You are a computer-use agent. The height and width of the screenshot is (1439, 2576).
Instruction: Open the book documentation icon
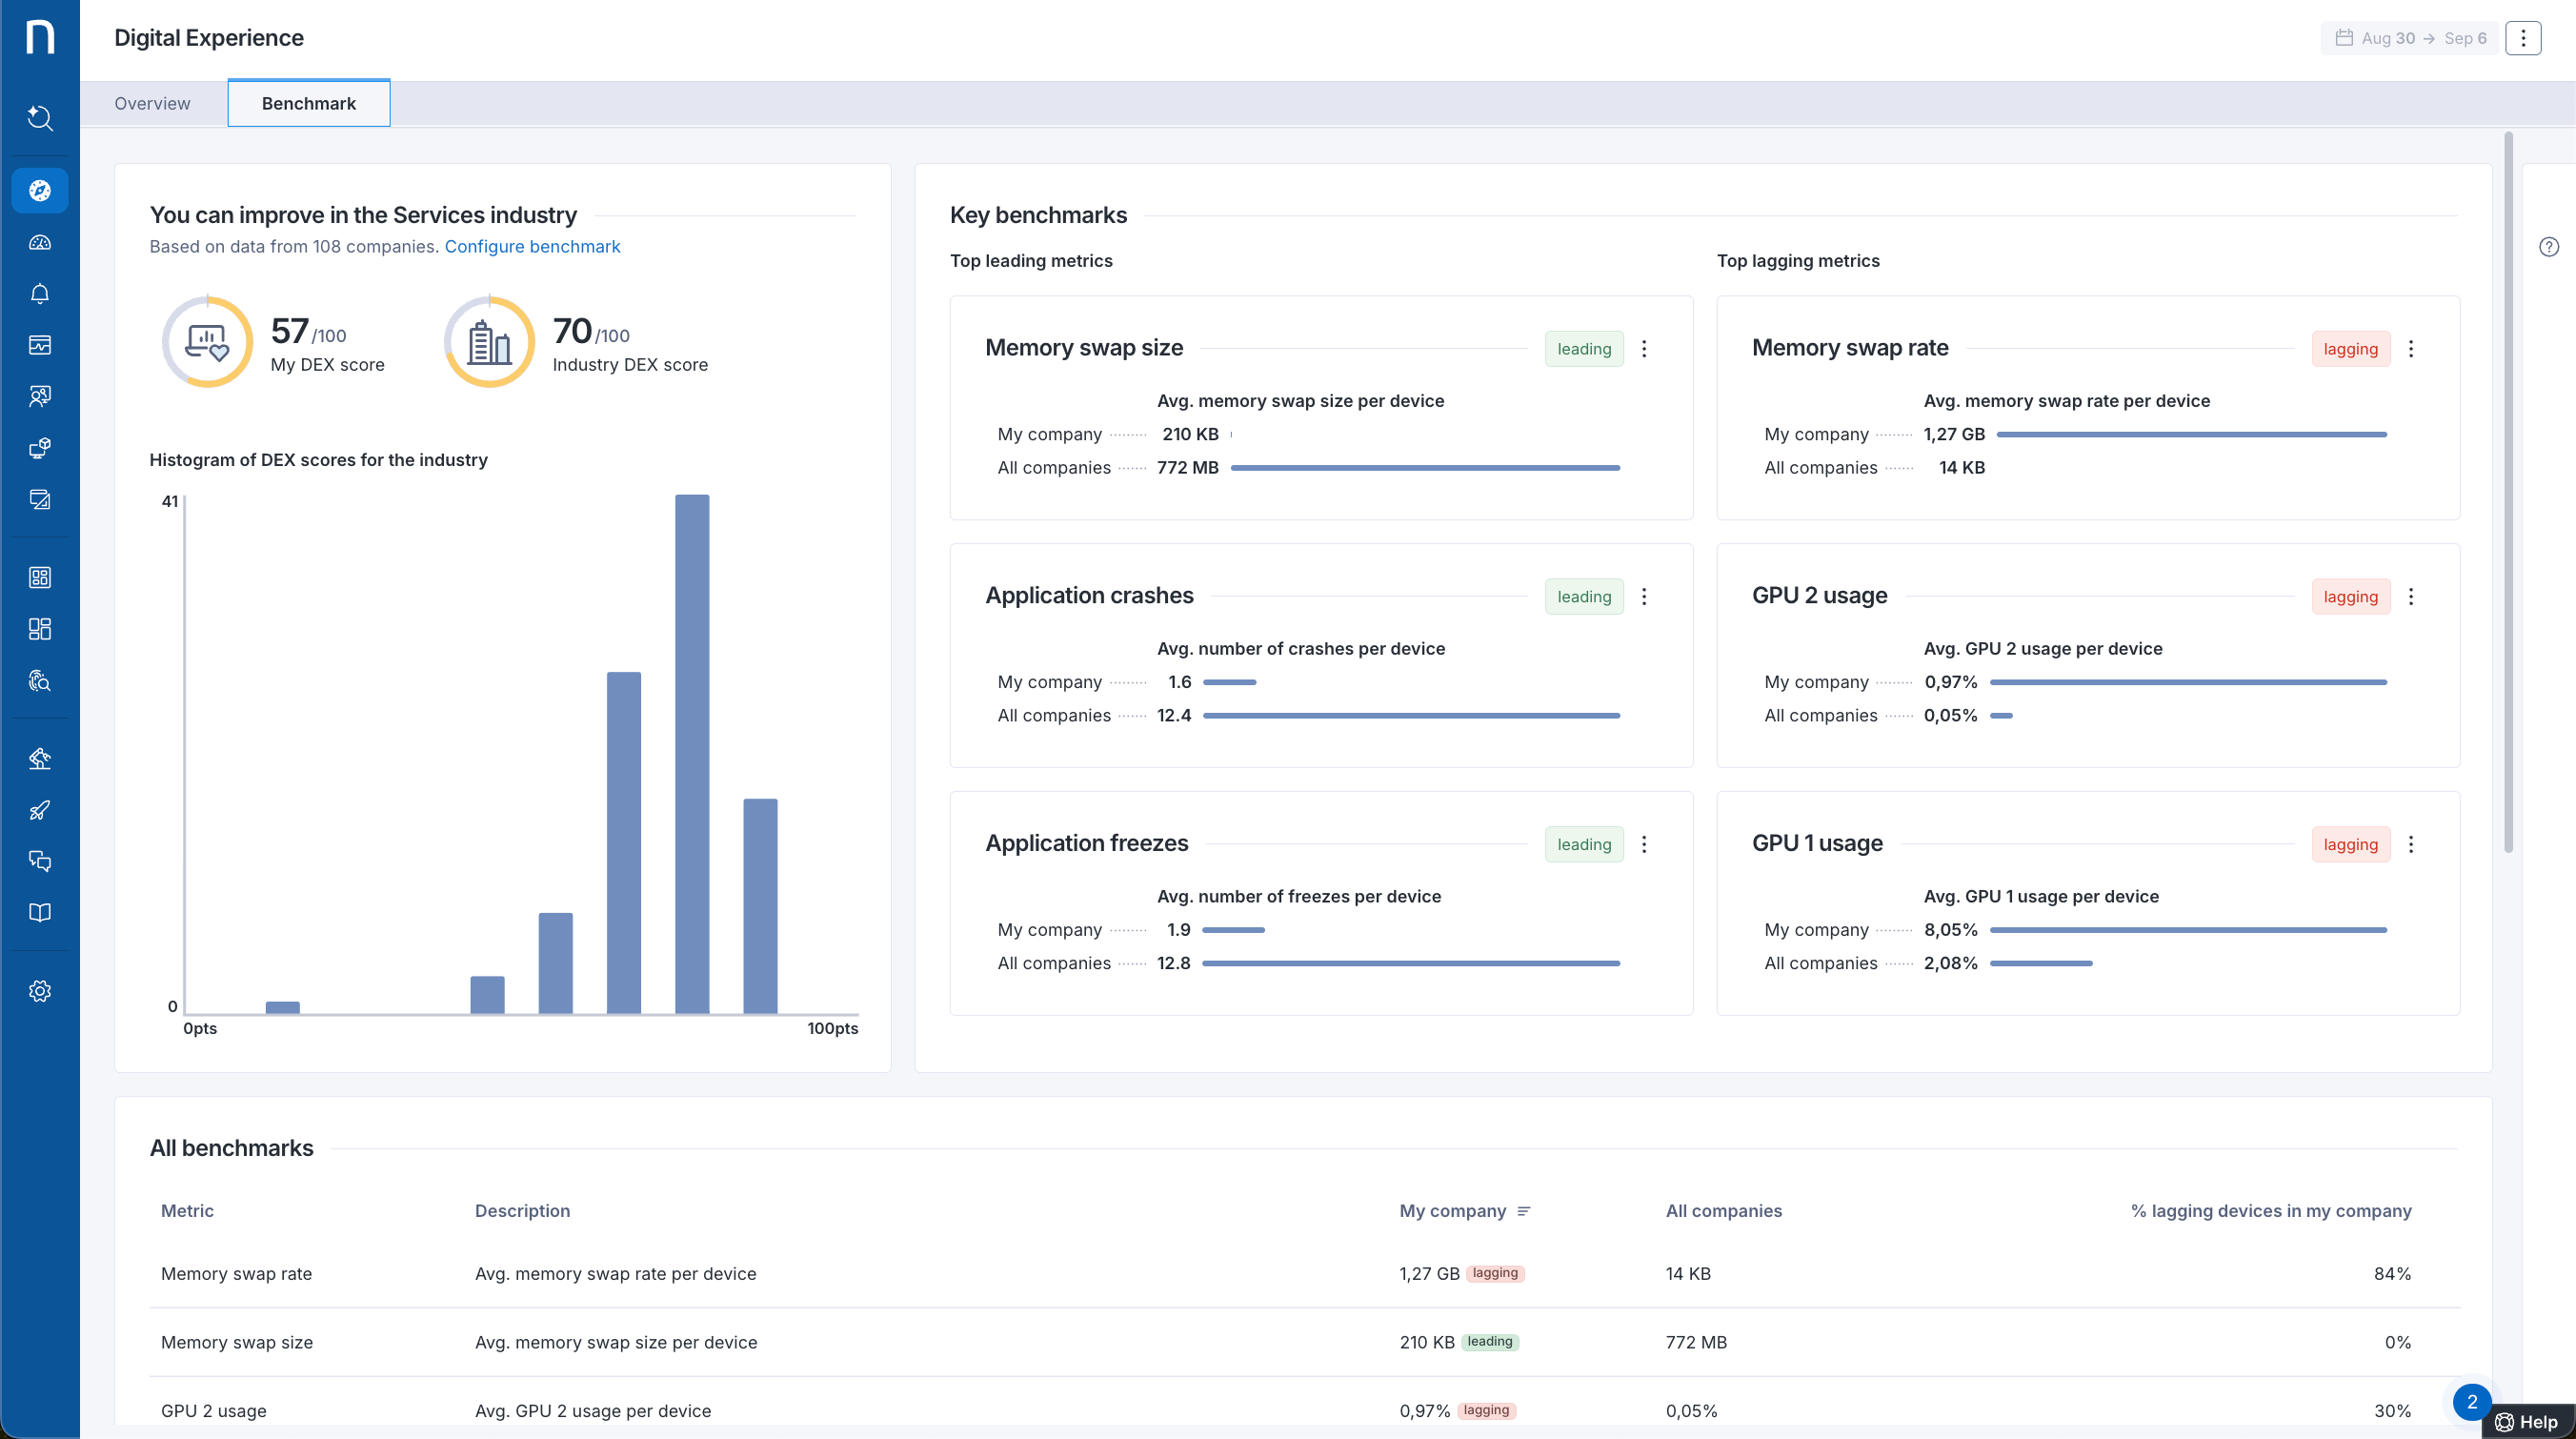point(39,912)
